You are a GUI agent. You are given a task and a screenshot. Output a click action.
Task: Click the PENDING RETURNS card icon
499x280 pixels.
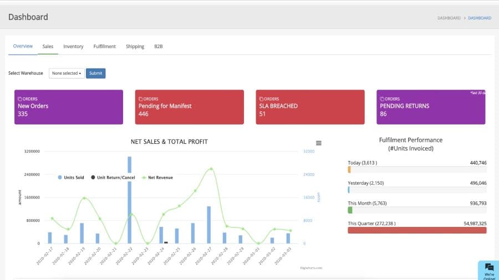pyautogui.click(x=382, y=99)
